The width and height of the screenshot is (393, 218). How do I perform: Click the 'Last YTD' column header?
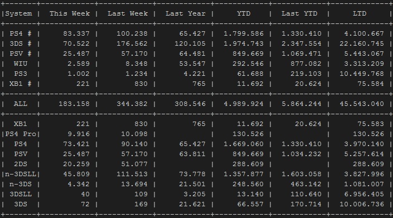click(299, 13)
